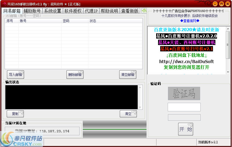Select the 软件授权 tab

pos(73,11)
